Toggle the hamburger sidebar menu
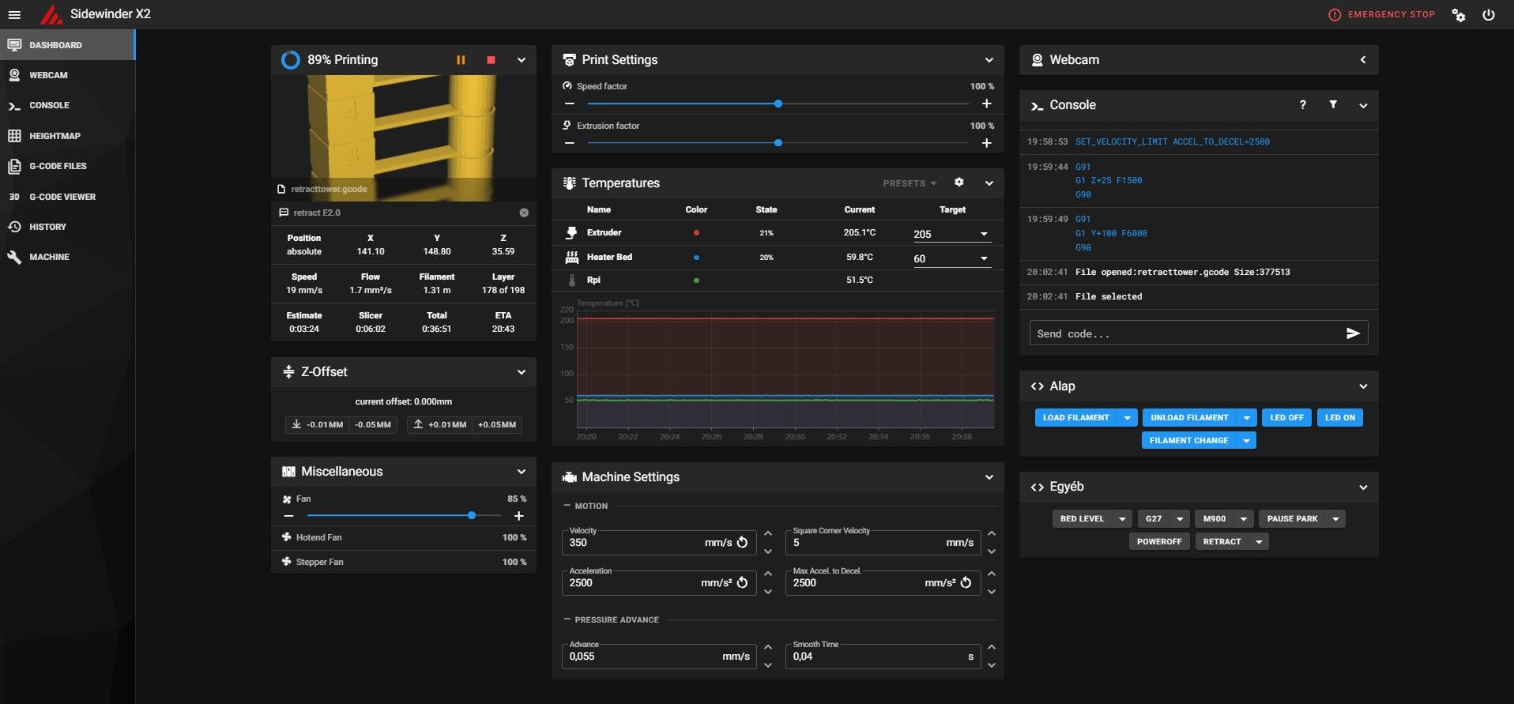Screen dimensions: 1514x704 (x=14, y=14)
